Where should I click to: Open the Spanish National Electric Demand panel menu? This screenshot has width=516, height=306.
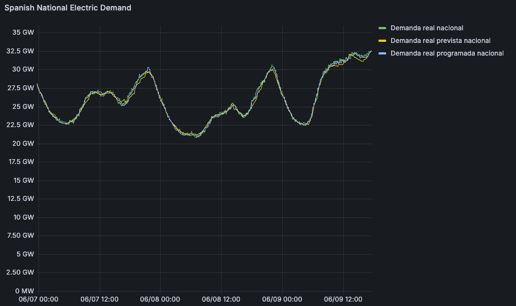click(x=68, y=8)
